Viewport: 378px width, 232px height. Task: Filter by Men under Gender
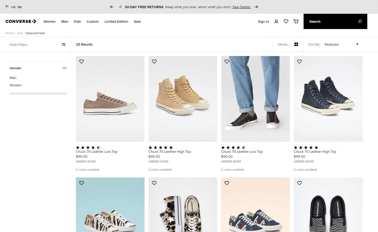13,78
